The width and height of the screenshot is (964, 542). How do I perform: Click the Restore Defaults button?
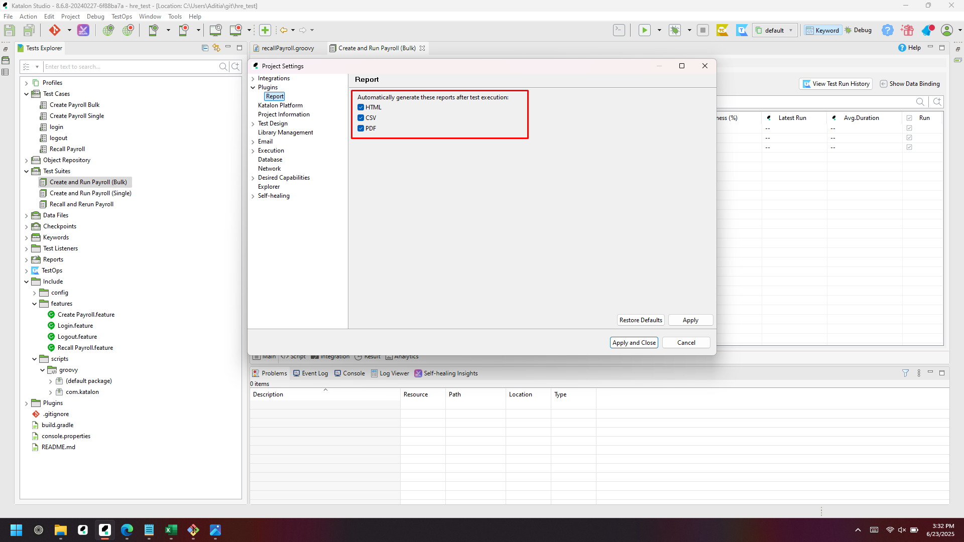[641, 320]
